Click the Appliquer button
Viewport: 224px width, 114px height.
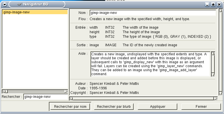(158, 107)
